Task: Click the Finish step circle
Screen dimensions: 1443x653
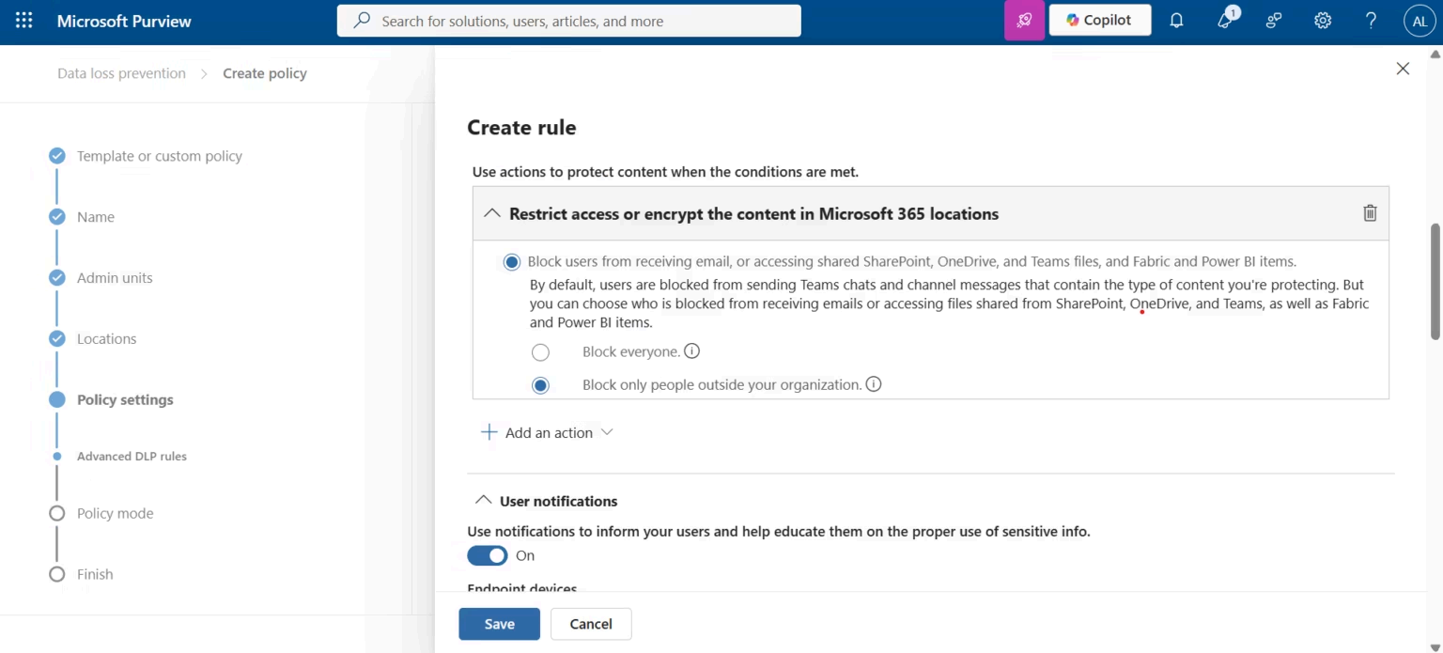Action: pyautogui.click(x=57, y=574)
